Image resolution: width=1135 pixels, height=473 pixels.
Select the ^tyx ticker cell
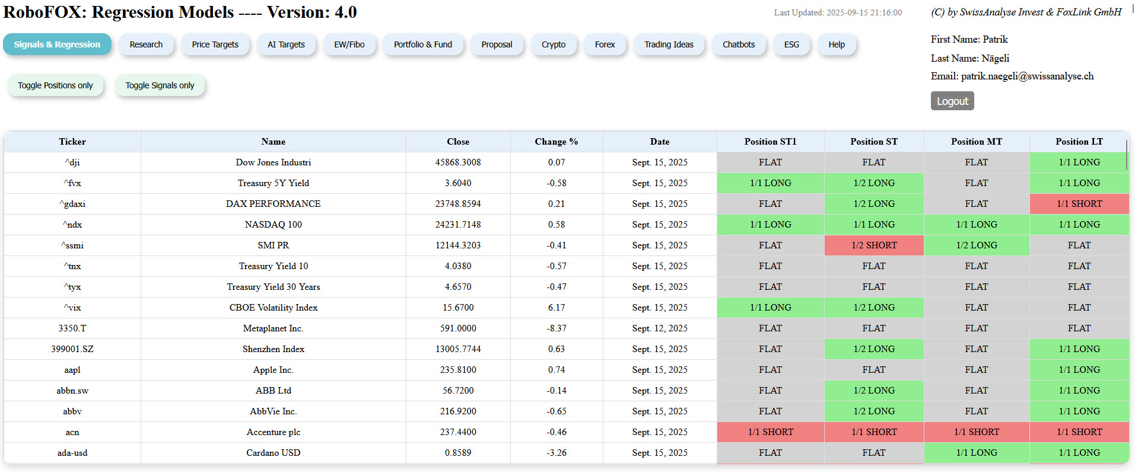click(x=72, y=287)
